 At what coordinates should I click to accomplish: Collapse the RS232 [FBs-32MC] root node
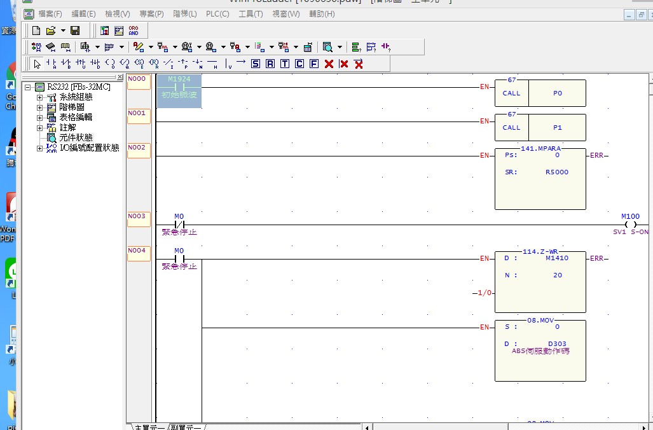point(29,87)
